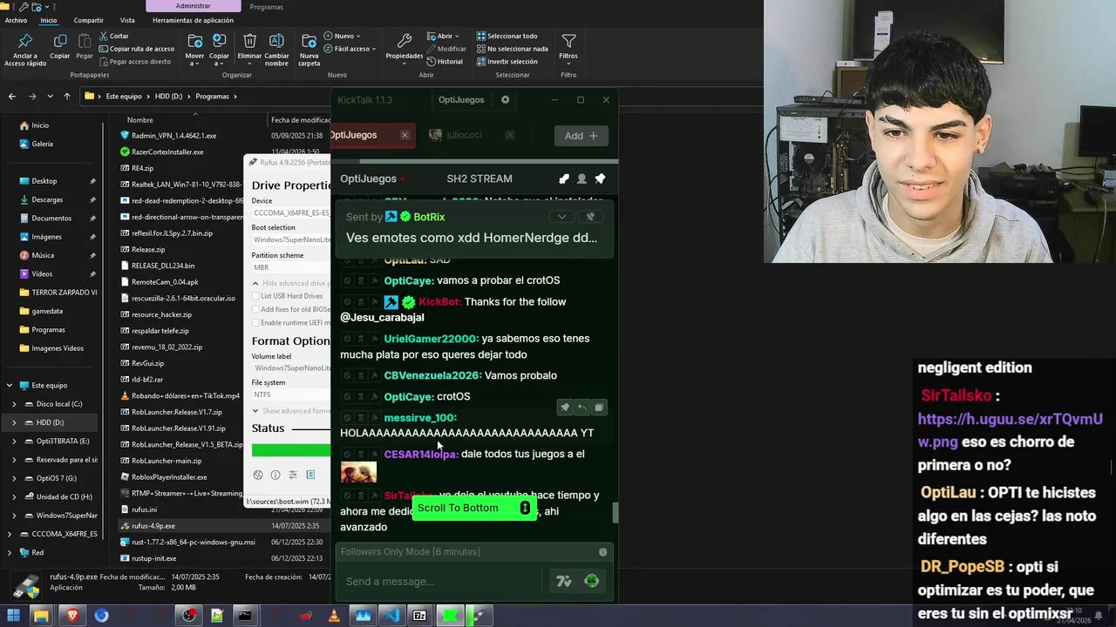Screen dimensions: 1116x627
Task: Open Rufus settings sliders icon
Action: (293, 475)
